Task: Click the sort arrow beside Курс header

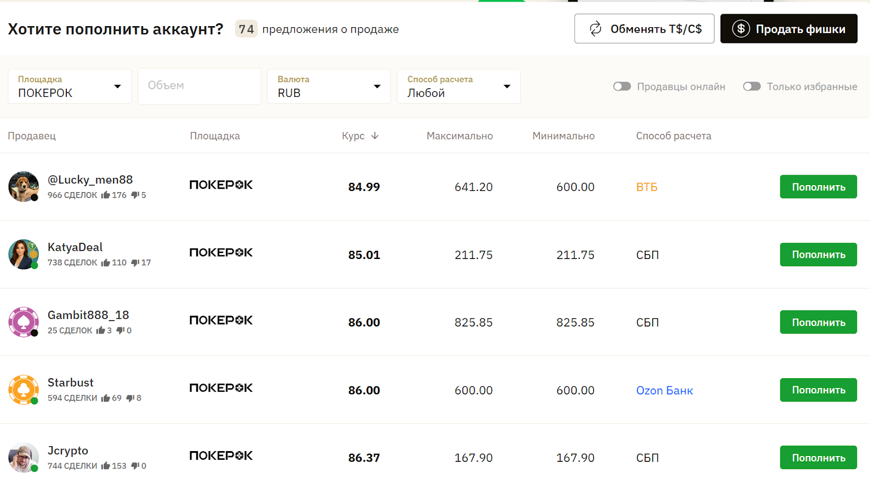Action: click(375, 136)
